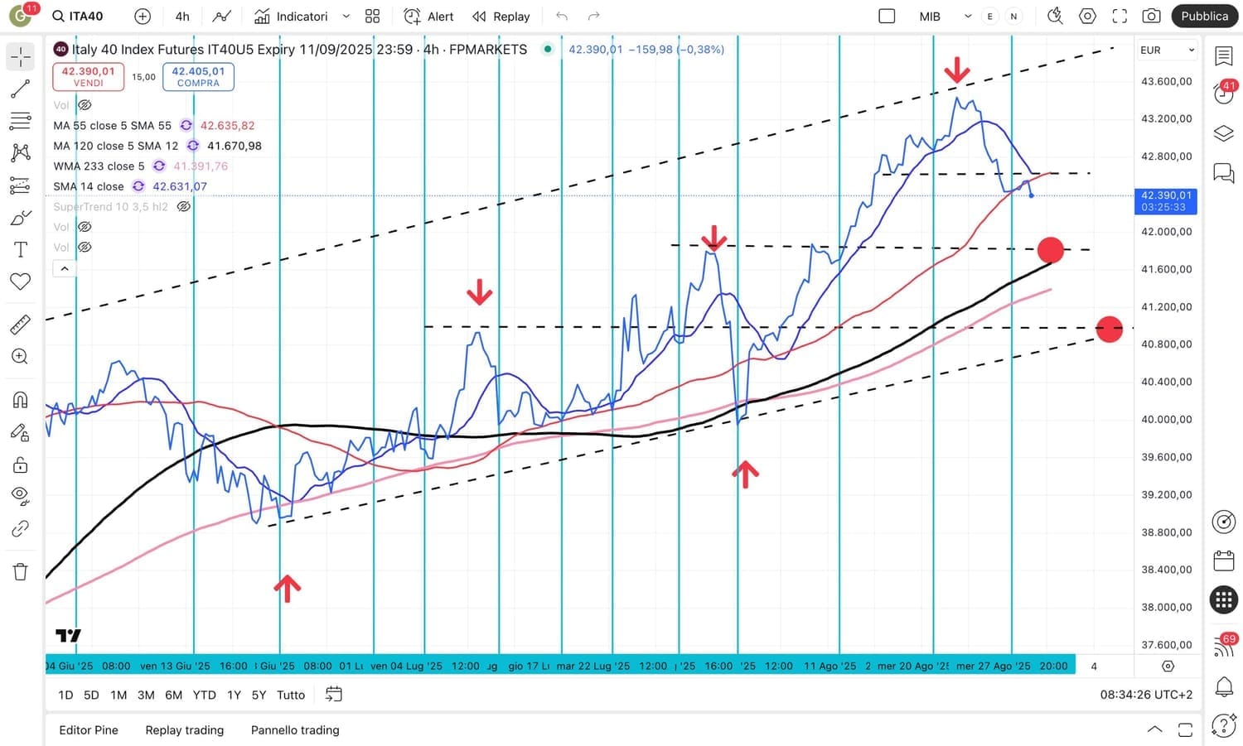Image resolution: width=1243 pixels, height=746 pixels.
Task: Start bar Replay mode
Action: 501,16
